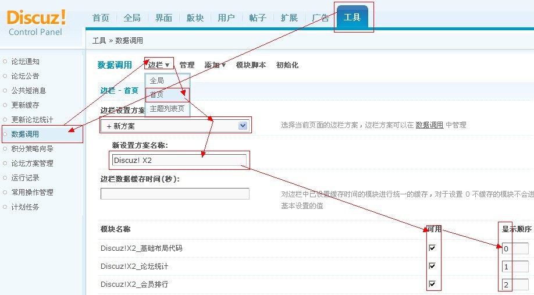Open the 版块 top navigation tab
Viewport: 534px width, 295px height.
click(x=195, y=17)
